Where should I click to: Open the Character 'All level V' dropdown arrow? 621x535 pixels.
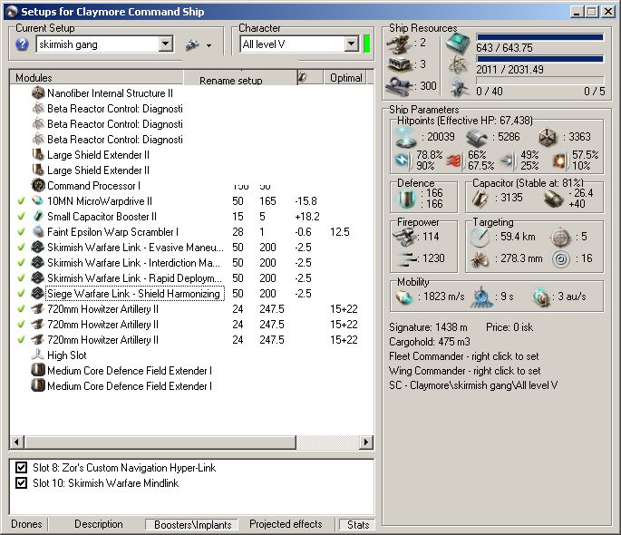[x=351, y=44]
